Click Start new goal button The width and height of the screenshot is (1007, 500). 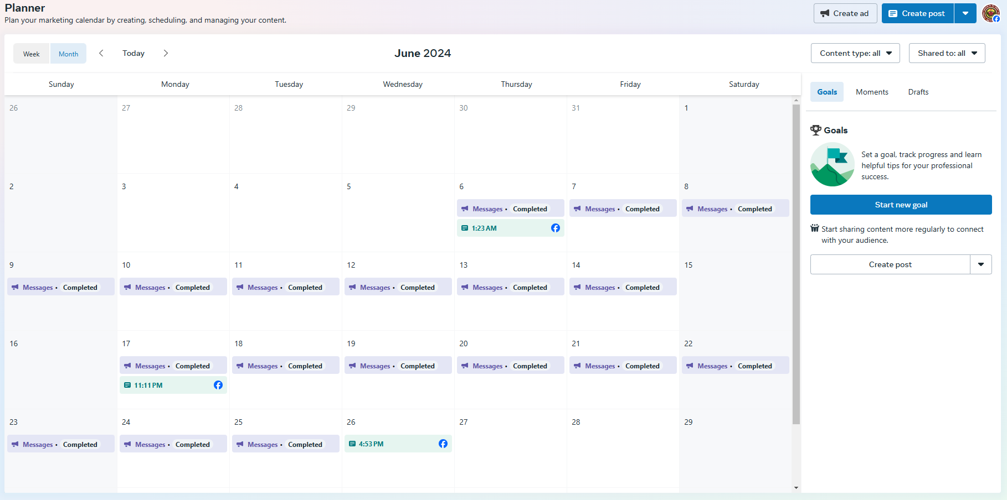tap(901, 205)
